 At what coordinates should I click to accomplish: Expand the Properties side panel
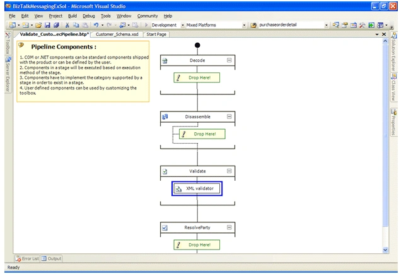394,122
